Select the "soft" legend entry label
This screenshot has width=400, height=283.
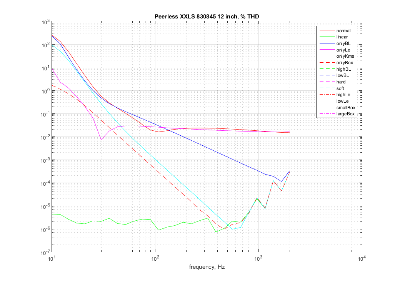(340, 88)
